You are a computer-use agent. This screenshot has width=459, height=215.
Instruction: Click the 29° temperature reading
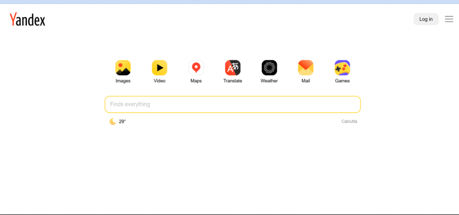point(122,121)
